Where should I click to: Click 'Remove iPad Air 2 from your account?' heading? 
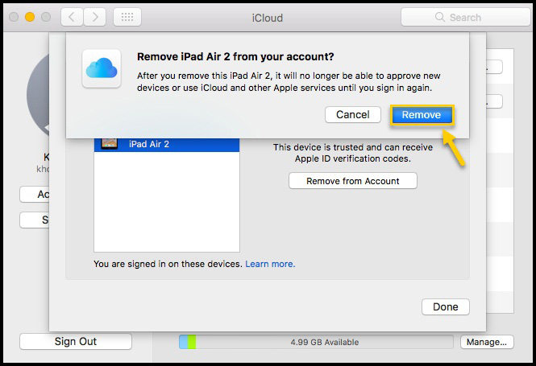235,56
